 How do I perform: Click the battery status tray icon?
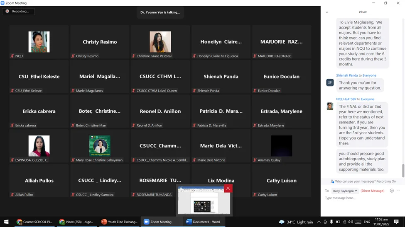[338, 222]
